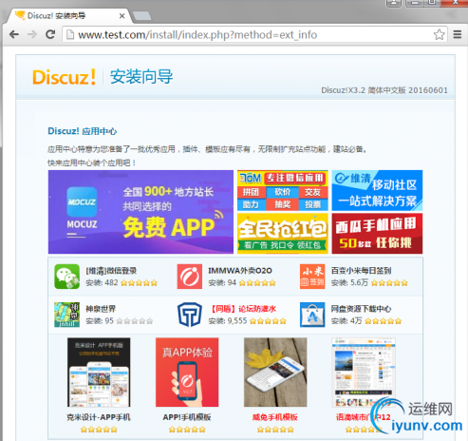Open the 真APP体验 template thumbnail

(187, 373)
